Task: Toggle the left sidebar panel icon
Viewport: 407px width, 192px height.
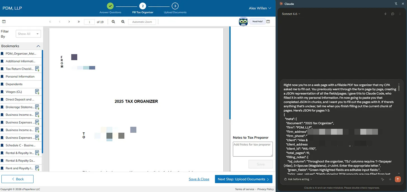Action: (x=4, y=22)
